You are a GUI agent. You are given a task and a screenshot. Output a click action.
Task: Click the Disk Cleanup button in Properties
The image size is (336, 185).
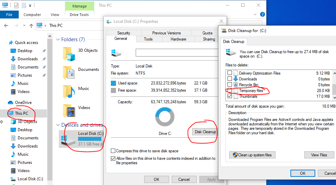[205, 132]
